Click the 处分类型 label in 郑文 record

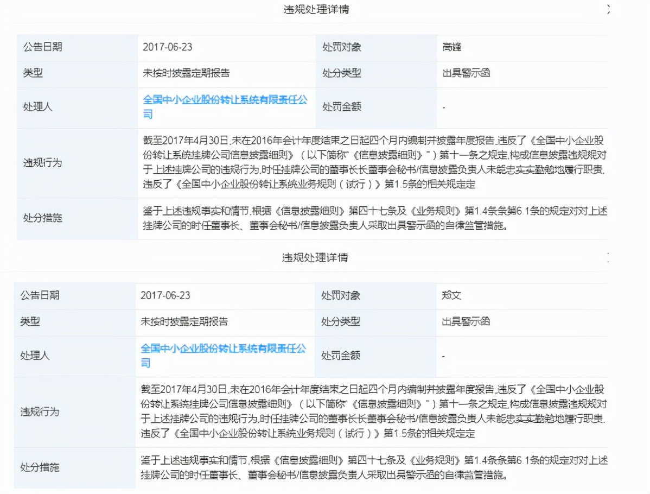pyautogui.click(x=340, y=321)
